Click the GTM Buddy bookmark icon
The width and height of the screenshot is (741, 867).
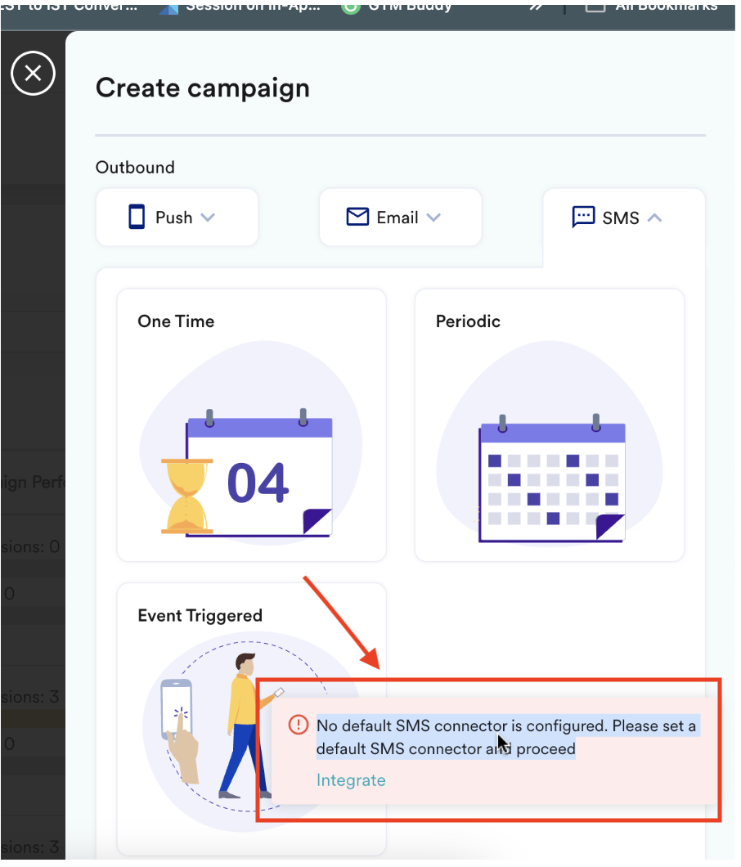[350, 7]
